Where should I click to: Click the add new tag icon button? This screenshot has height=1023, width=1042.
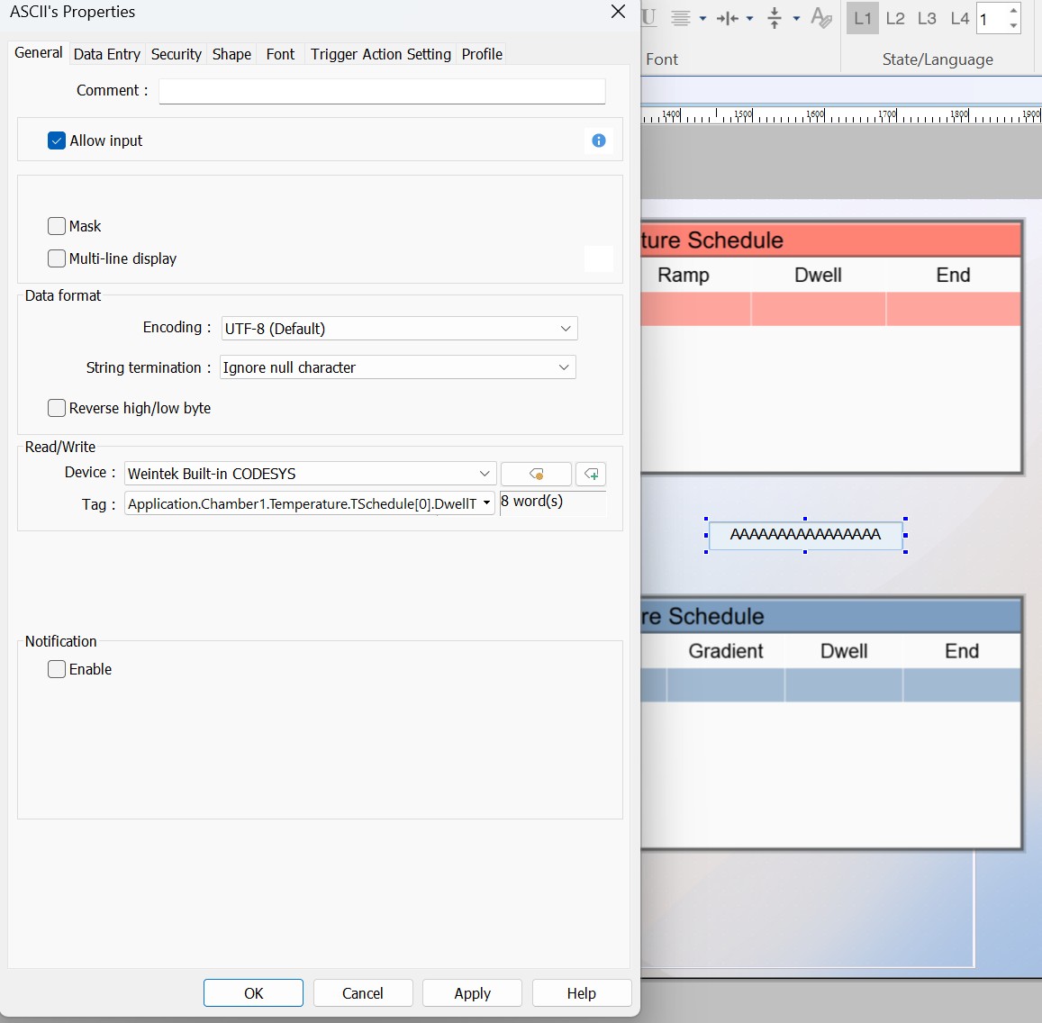[591, 474]
